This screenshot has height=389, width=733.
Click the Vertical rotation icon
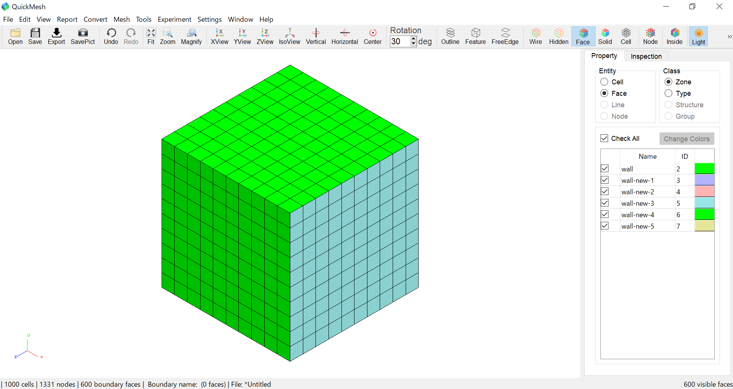[316, 37]
